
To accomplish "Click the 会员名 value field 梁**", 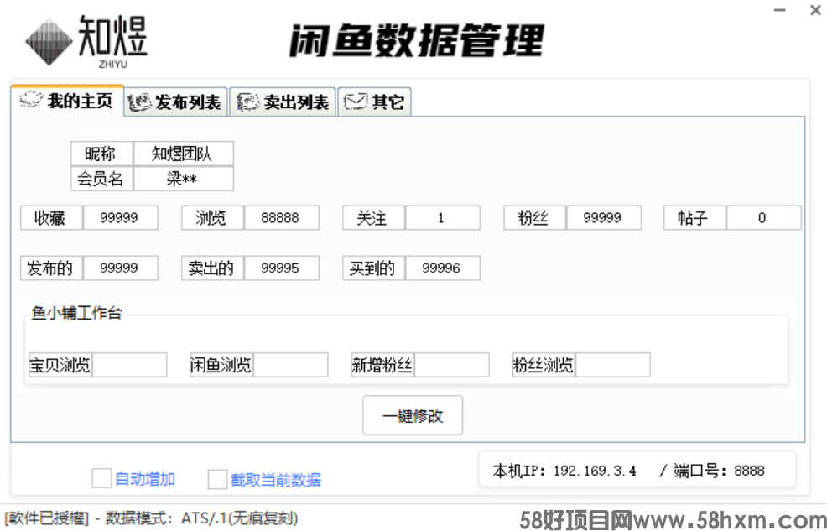I will coord(184,179).
